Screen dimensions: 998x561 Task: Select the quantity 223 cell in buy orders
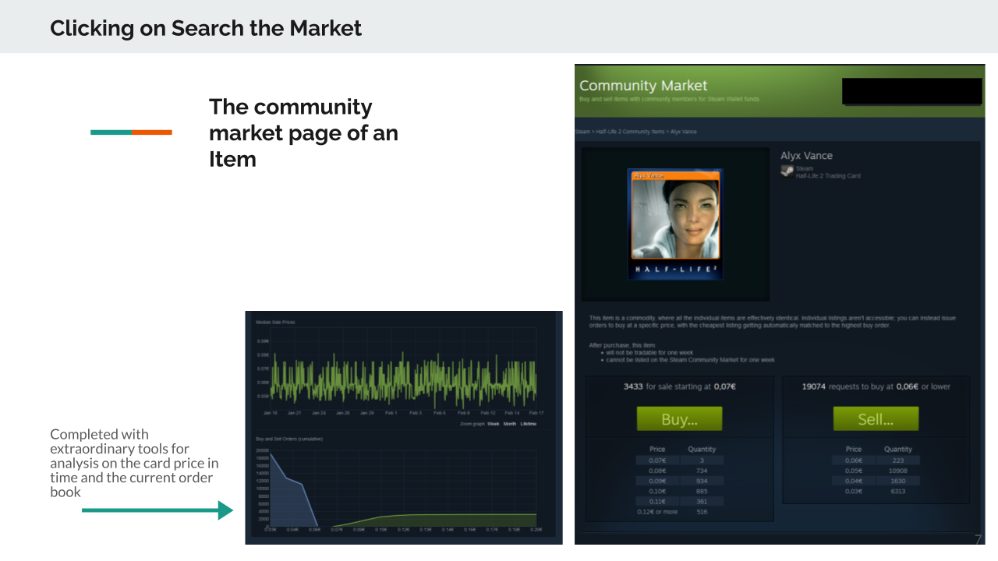tap(898, 460)
